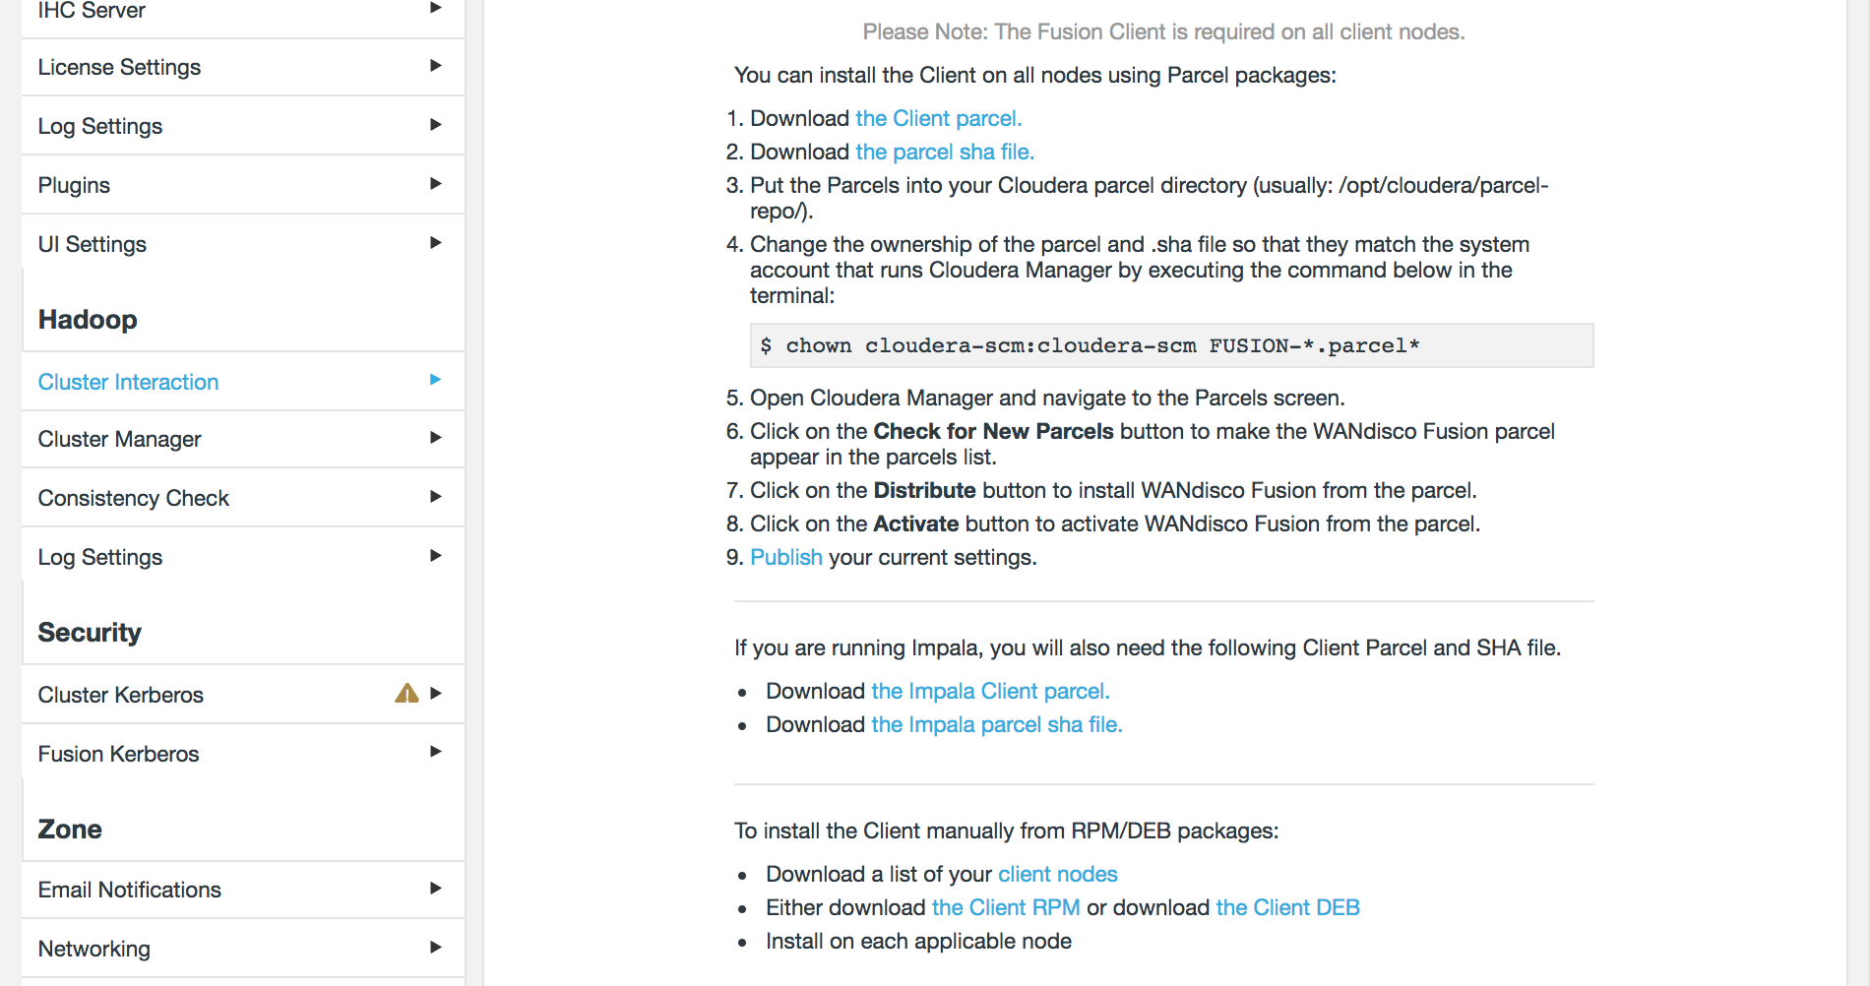Expand the UI Settings section
This screenshot has height=986, width=1870.
pyautogui.click(x=435, y=243)
